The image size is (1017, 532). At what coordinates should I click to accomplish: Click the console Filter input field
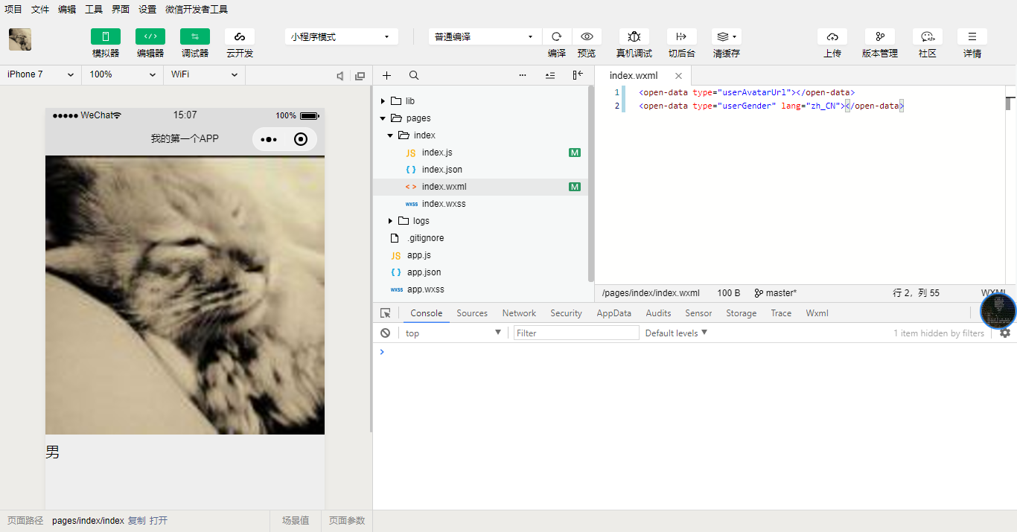(x=576, y=333)
